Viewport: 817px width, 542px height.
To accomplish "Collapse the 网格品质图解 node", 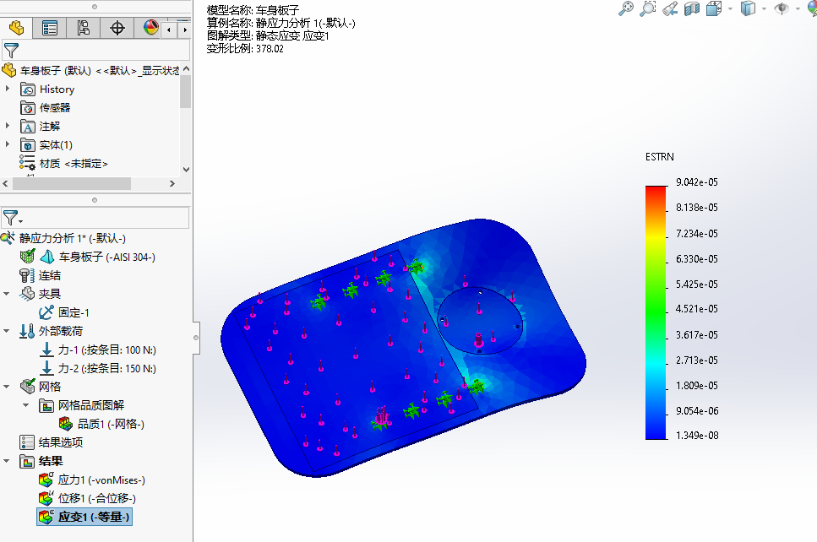I will pyautogui.click(x=26, y=405).
